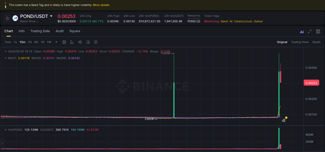325x152 pixels.
Task: Add POND/USDT to favorites with the star icon
Action: point(8,18)
